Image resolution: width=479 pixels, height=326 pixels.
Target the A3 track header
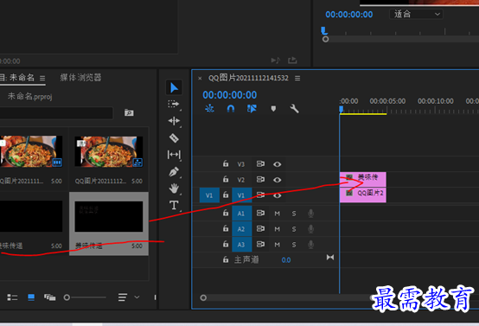click(x=241, y=245)
